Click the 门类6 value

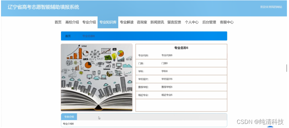pyautogui.click(x=164, y=63)
